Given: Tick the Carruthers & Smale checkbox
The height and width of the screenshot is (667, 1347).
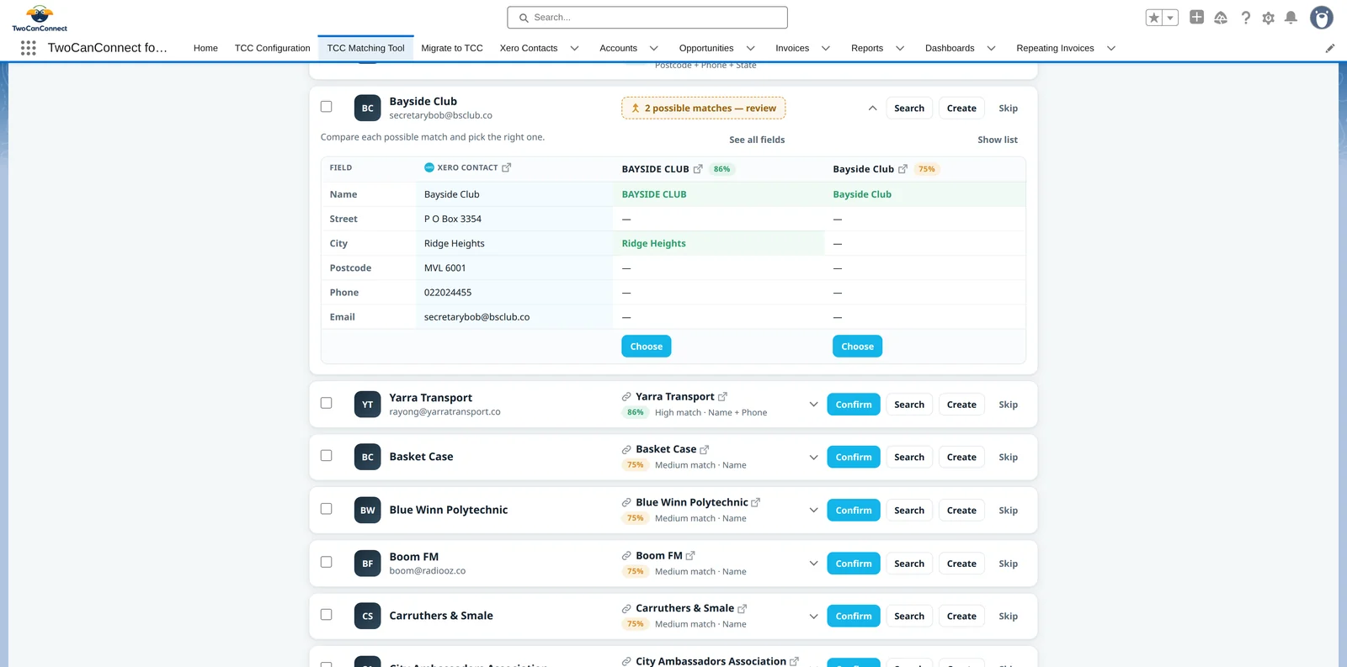Looking at the screenshot, I should (x=327, y=615).
